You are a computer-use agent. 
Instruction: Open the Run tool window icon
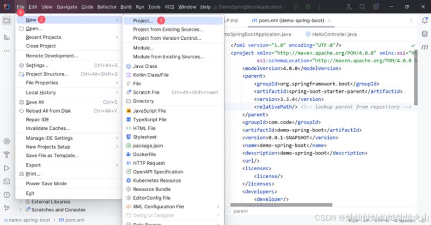click(x=6, y=168)
